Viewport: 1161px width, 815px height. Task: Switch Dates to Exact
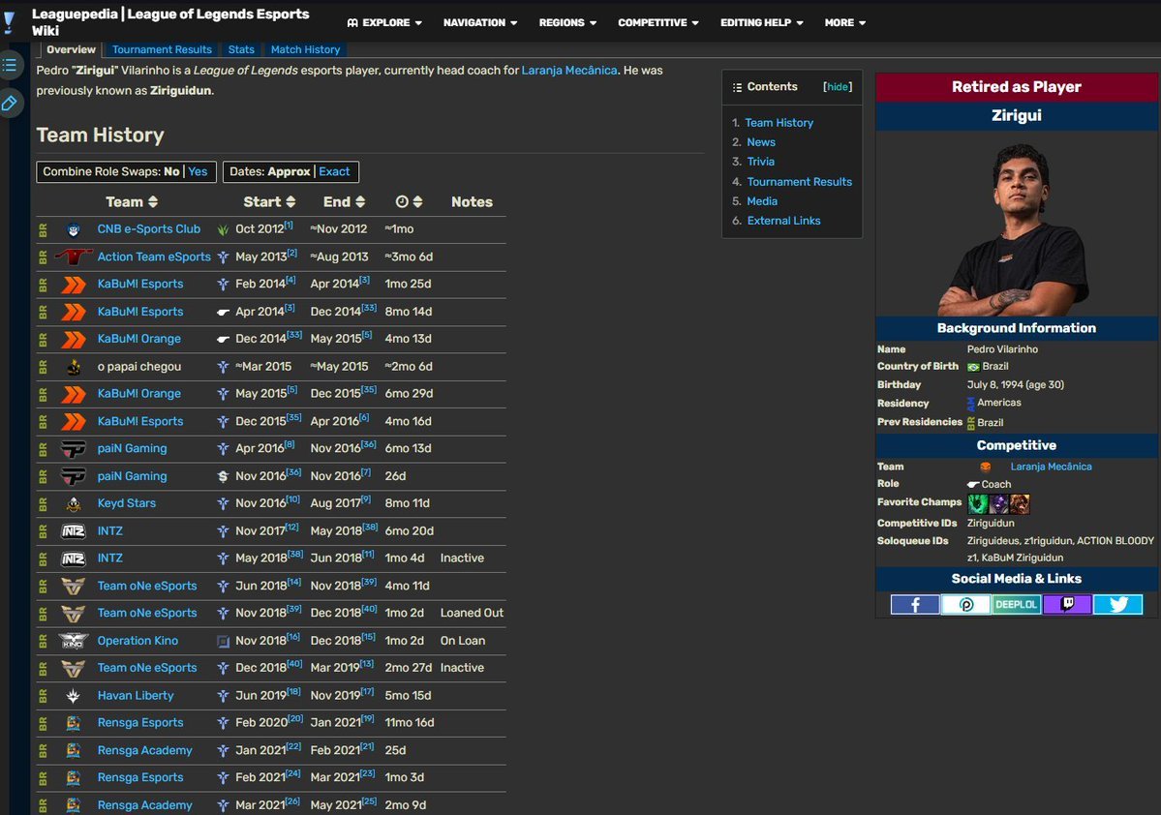coord(334,171)
